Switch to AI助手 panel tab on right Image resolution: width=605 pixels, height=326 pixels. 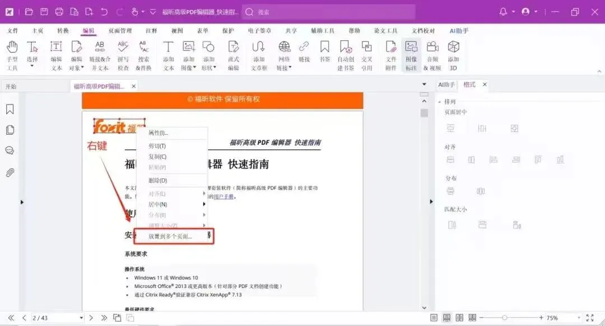[446, 84]
